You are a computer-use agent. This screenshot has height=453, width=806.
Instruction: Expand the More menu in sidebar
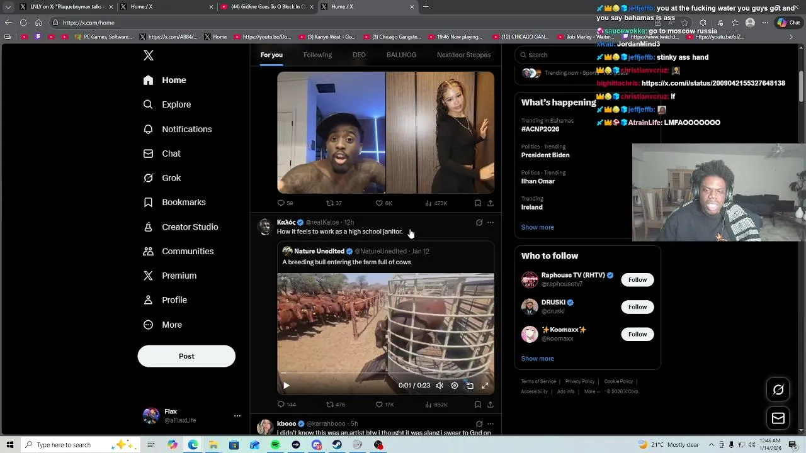pyautogui.click(x=162, y=325)
